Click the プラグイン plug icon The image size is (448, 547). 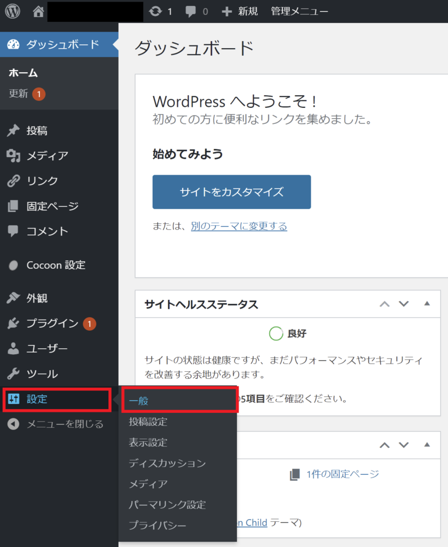13,323
